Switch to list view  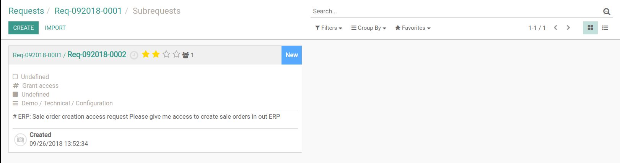coord(605,28)
